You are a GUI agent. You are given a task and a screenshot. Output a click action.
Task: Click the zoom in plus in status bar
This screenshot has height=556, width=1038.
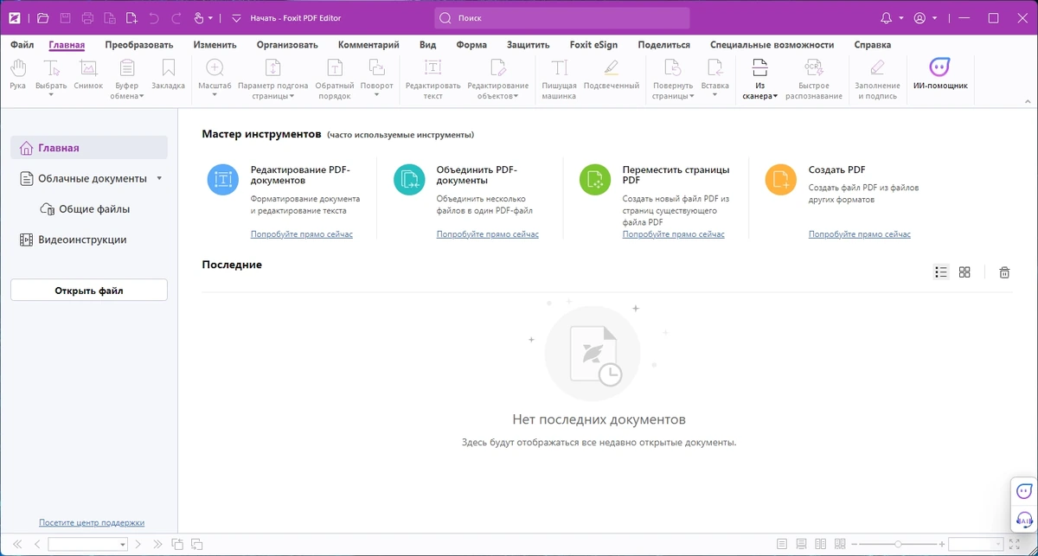[x=943, y=545]
